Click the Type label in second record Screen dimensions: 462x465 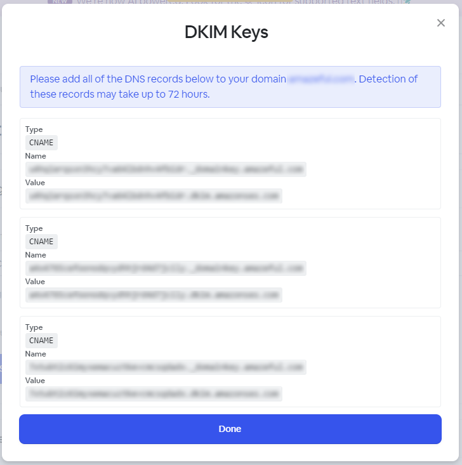[34, 228]
